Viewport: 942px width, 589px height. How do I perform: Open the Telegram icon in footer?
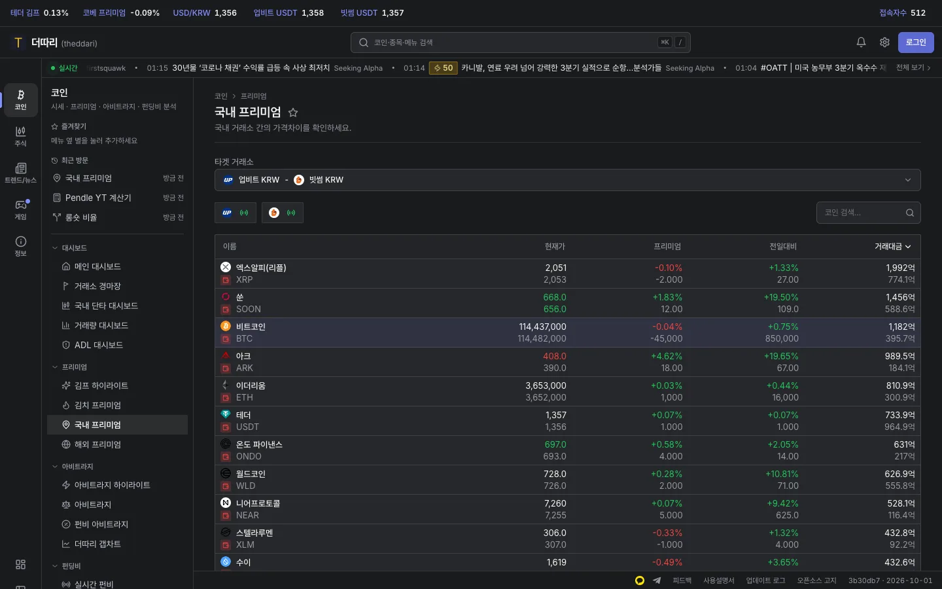[x=657, y=580]
